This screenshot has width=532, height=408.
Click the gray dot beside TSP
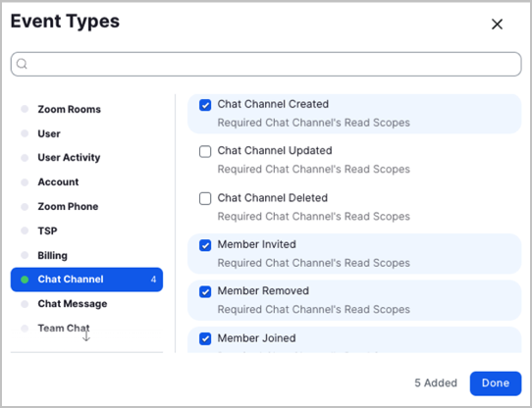(x=25, y=230)
